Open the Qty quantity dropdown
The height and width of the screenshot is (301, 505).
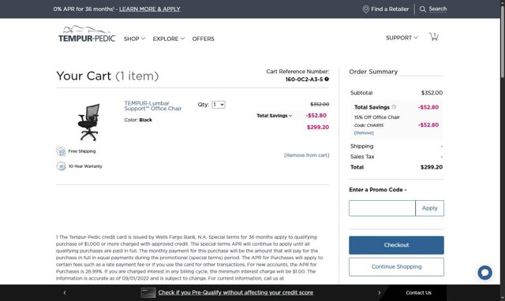[219, 105]
